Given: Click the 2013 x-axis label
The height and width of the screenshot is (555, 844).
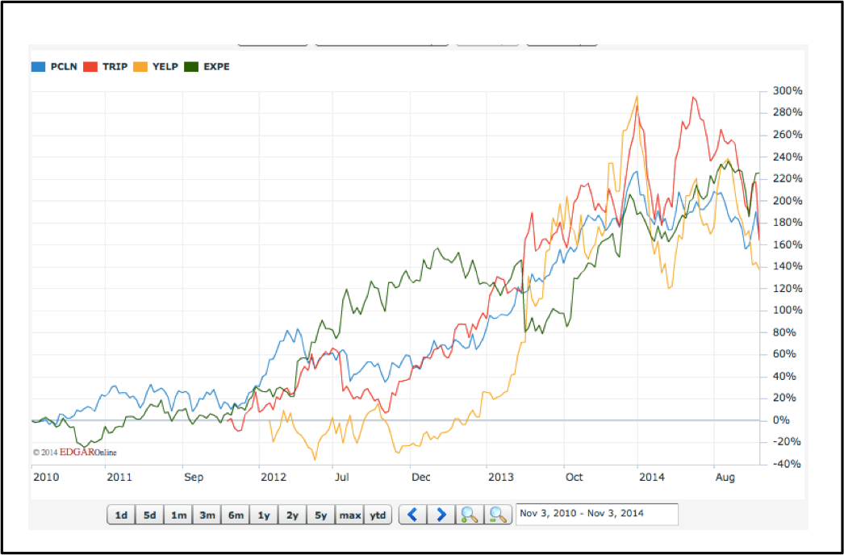Looking at the screenshot, I should (500, 478).
